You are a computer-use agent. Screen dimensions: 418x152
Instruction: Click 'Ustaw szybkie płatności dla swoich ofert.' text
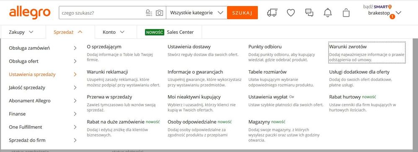286,105
